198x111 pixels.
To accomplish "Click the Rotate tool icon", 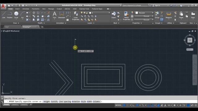I will pos(38,13).
